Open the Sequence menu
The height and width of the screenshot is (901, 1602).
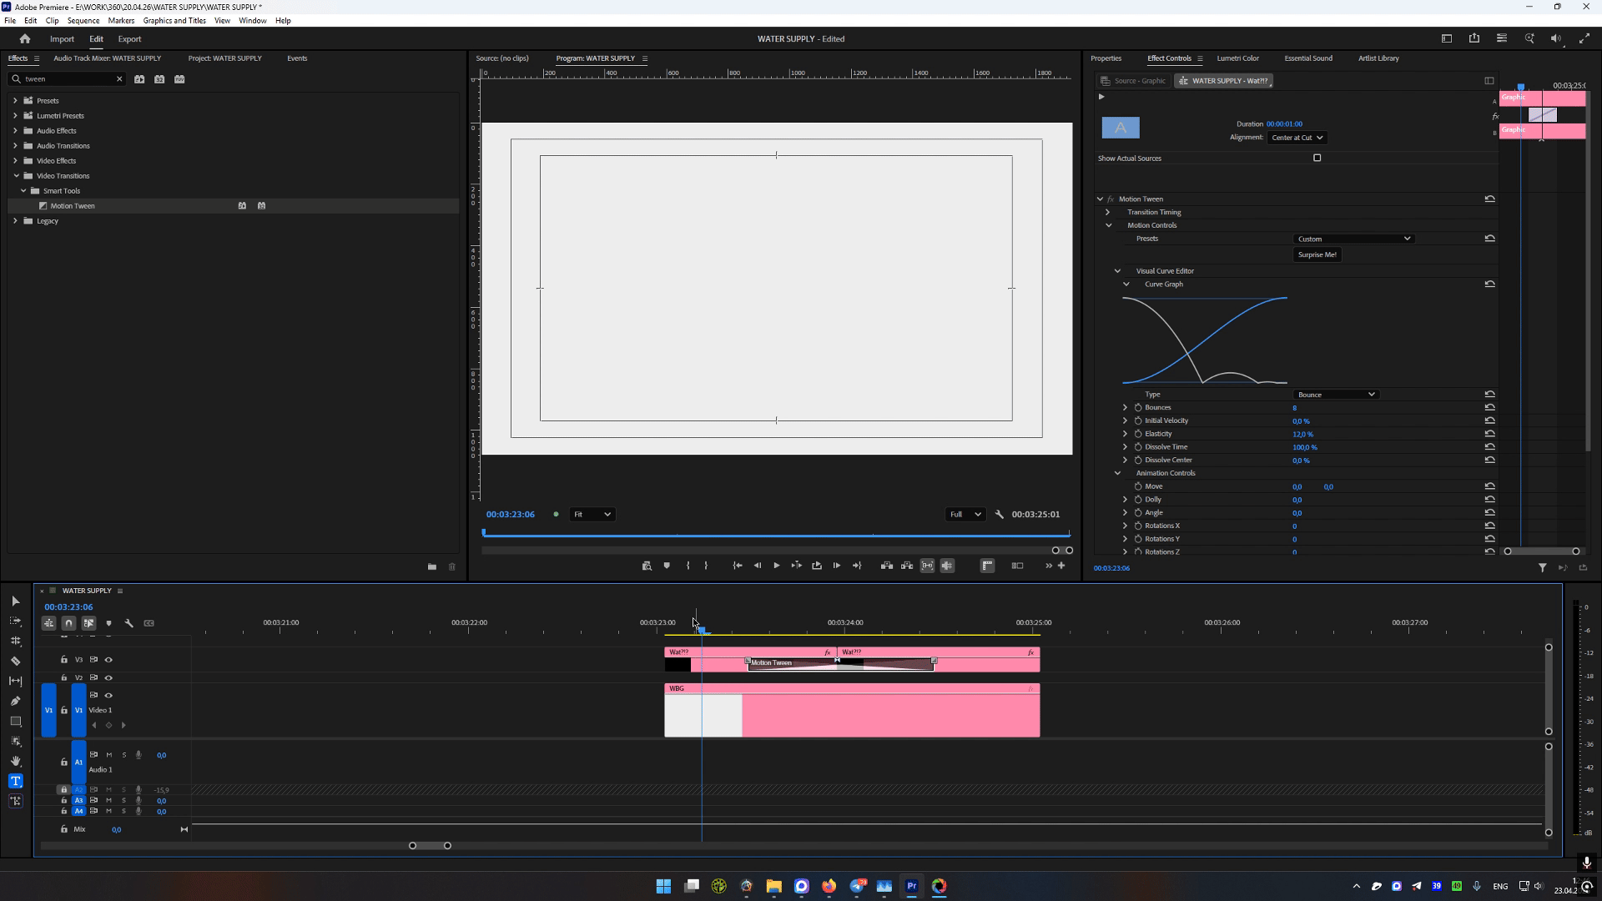[x=83, y=20]
